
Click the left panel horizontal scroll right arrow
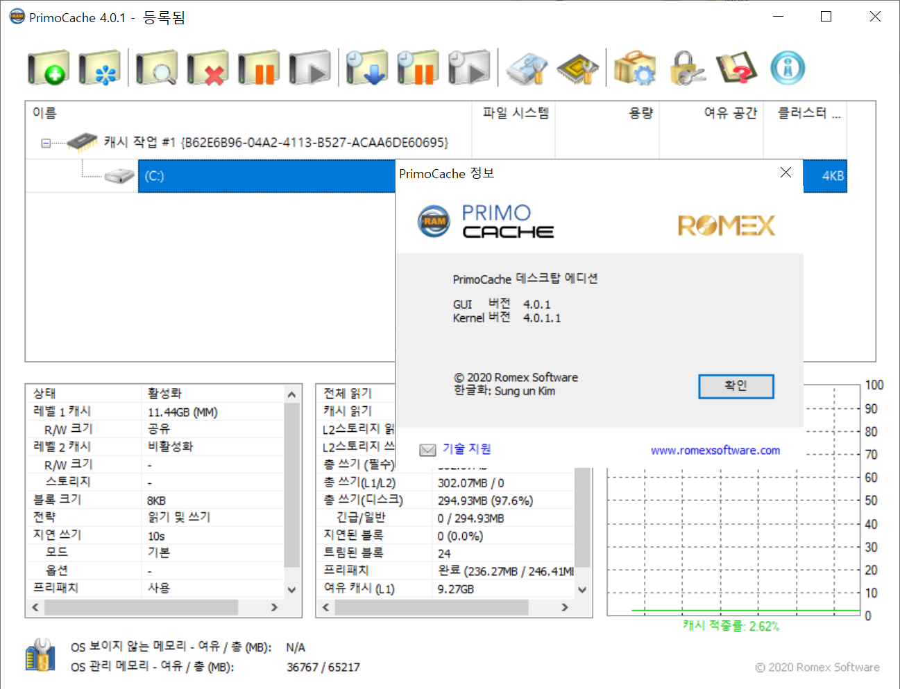pos(274,607)
